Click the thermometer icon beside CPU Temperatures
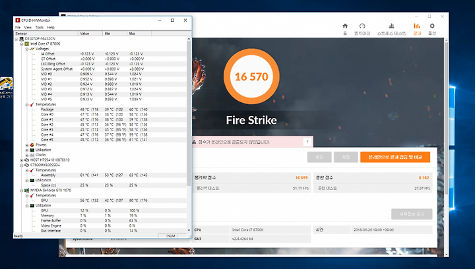 pyautogui.click(x=32, y=104)
